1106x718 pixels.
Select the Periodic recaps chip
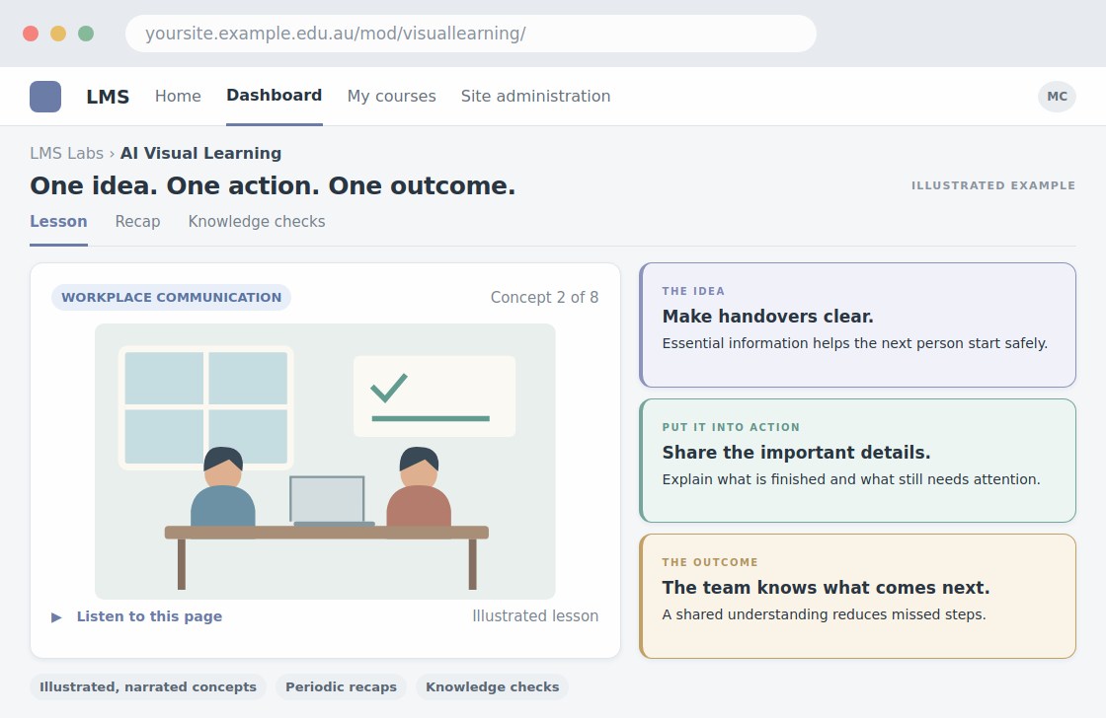pos(342,687)
